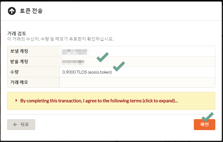
Task: Select the 받을 계정 row label
Action: click(19, 61)
